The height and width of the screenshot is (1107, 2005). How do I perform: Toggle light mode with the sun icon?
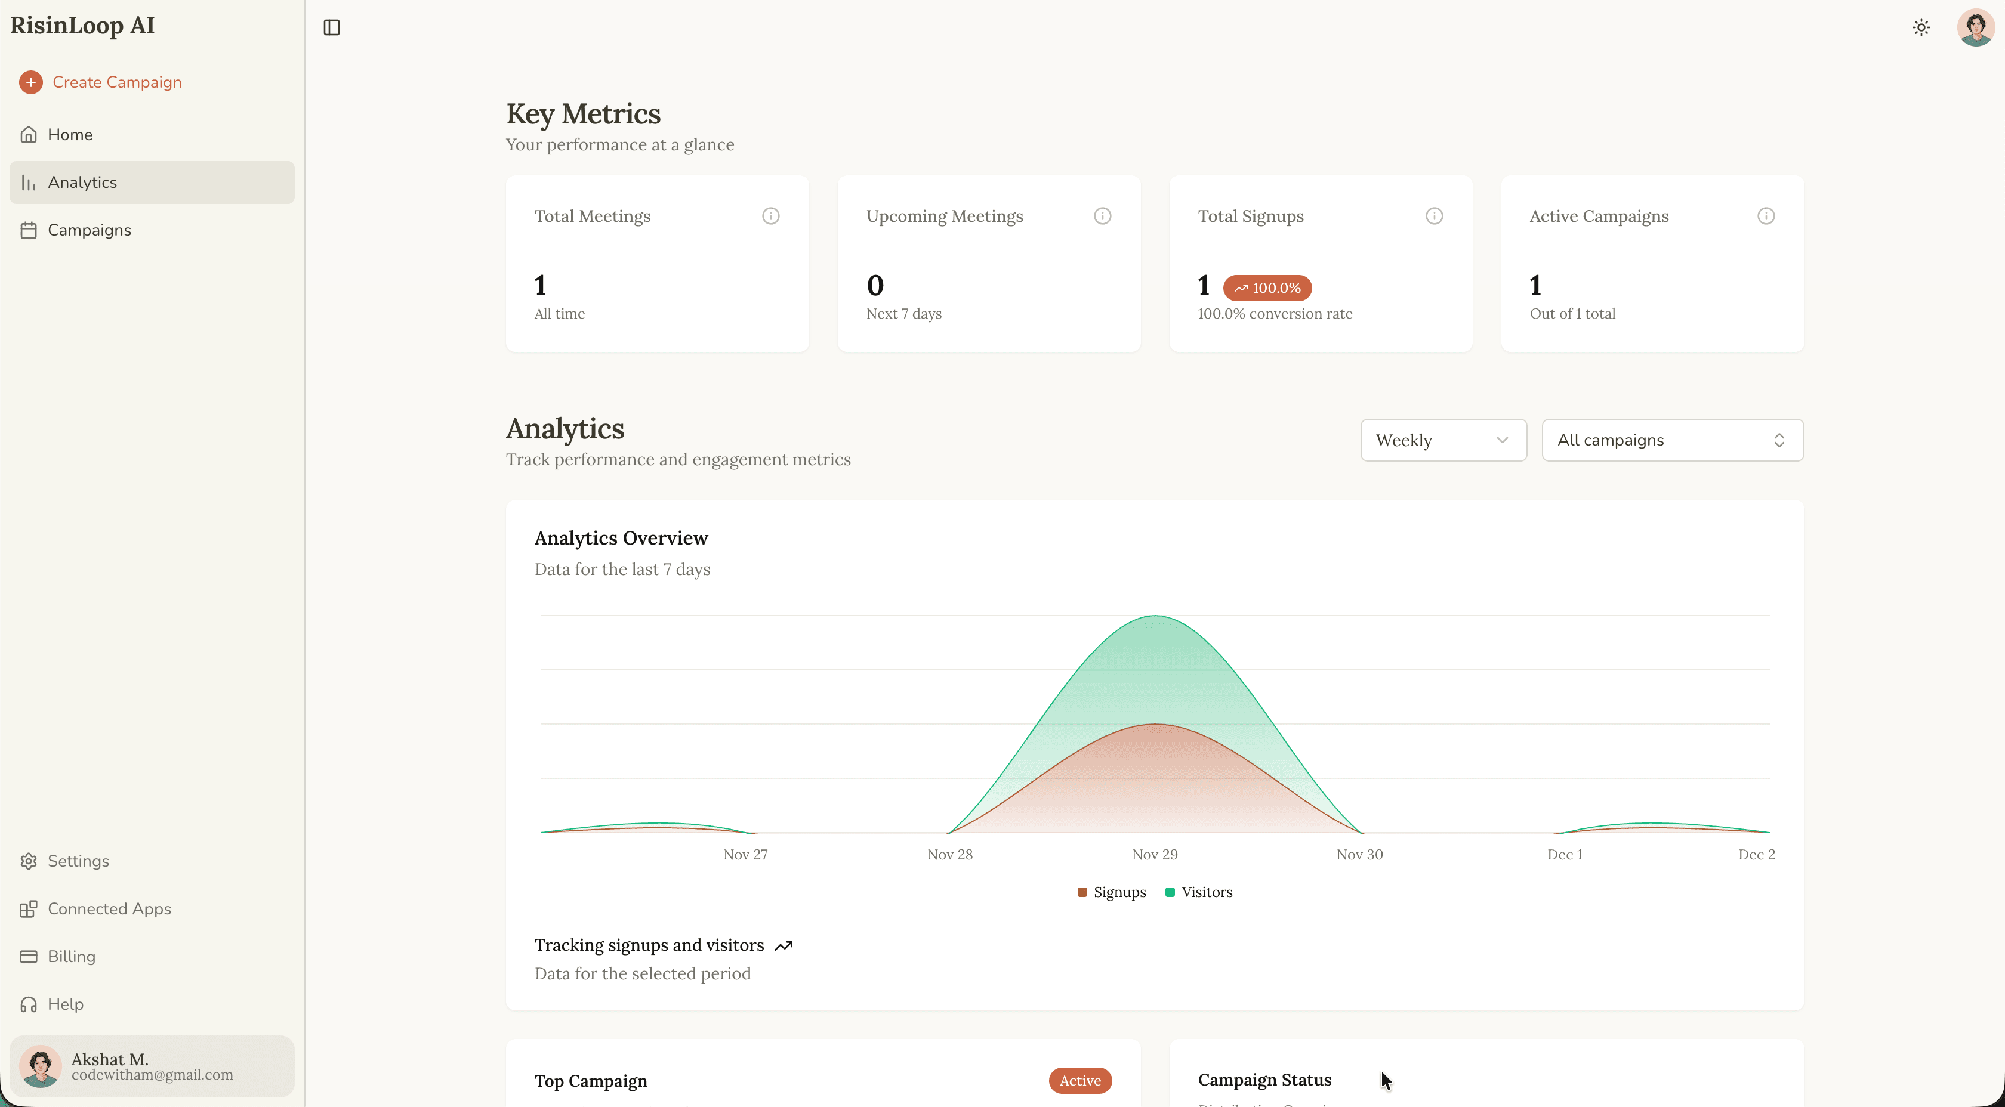click(x=1921, y=27)
